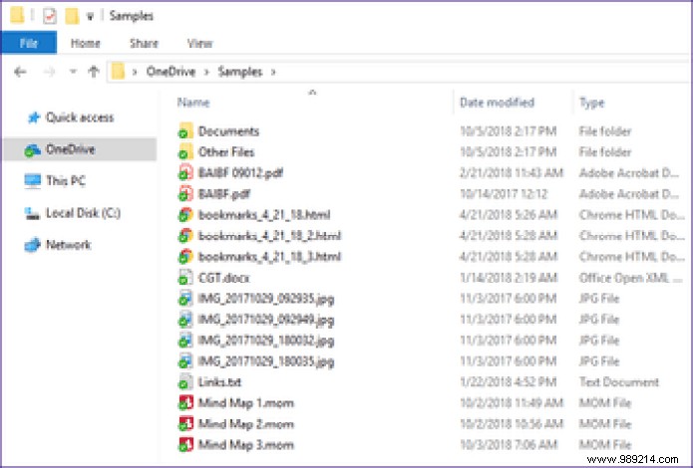Click the Mind Map 1.mom file icon
693x468 pixels.
(x=185, y=403)
